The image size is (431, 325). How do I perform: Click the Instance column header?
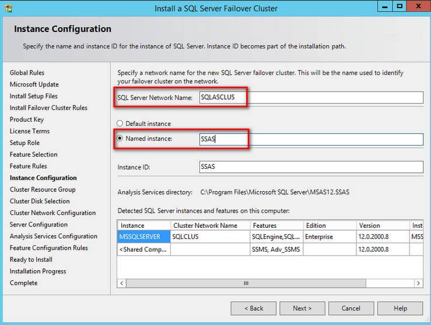point(143,225)
